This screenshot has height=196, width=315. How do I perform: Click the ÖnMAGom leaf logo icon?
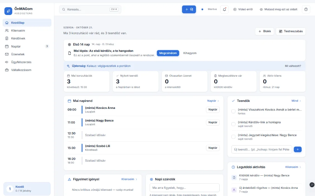pyautogui.click(x=8, y=11)
